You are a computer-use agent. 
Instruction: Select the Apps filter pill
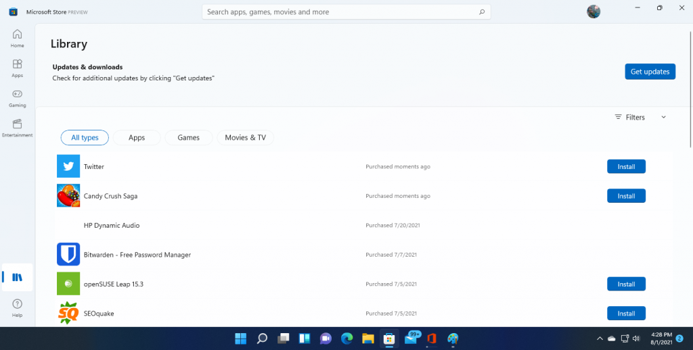(x=137, y=137)
